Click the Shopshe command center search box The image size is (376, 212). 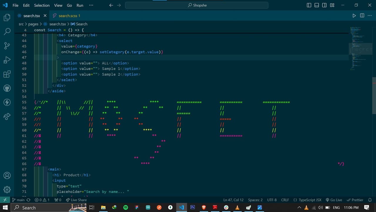click(197, 5)
